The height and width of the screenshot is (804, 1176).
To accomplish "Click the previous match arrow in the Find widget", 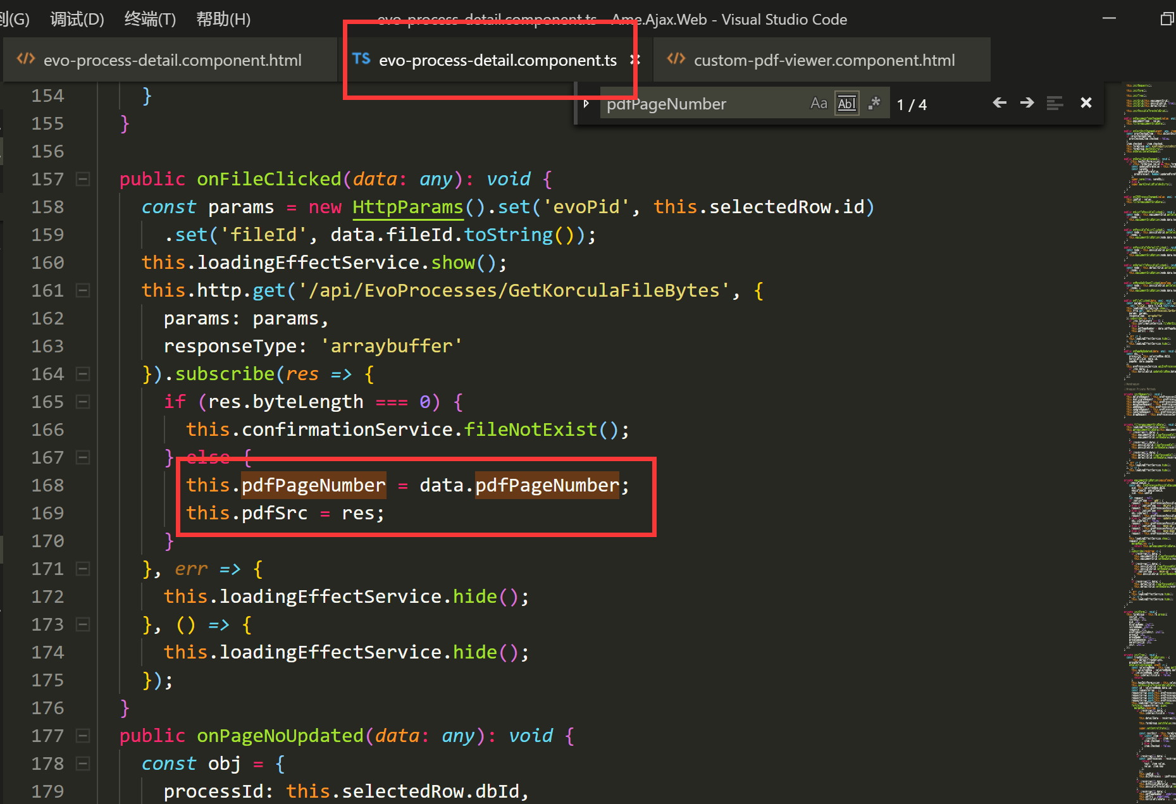I will [1000, 102].
